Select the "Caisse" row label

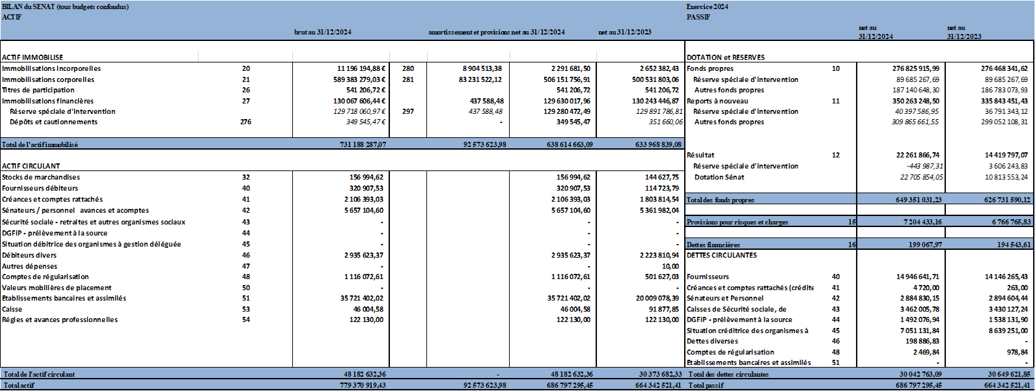tap(12, 309)
